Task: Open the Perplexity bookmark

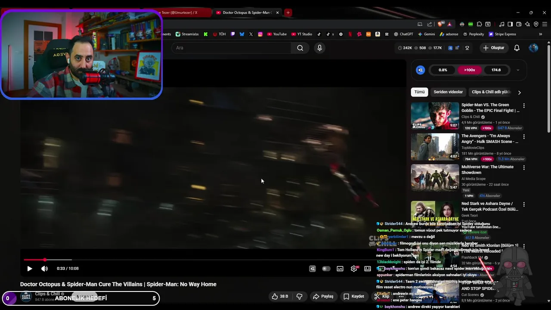Action: click(x=473, y=34)
